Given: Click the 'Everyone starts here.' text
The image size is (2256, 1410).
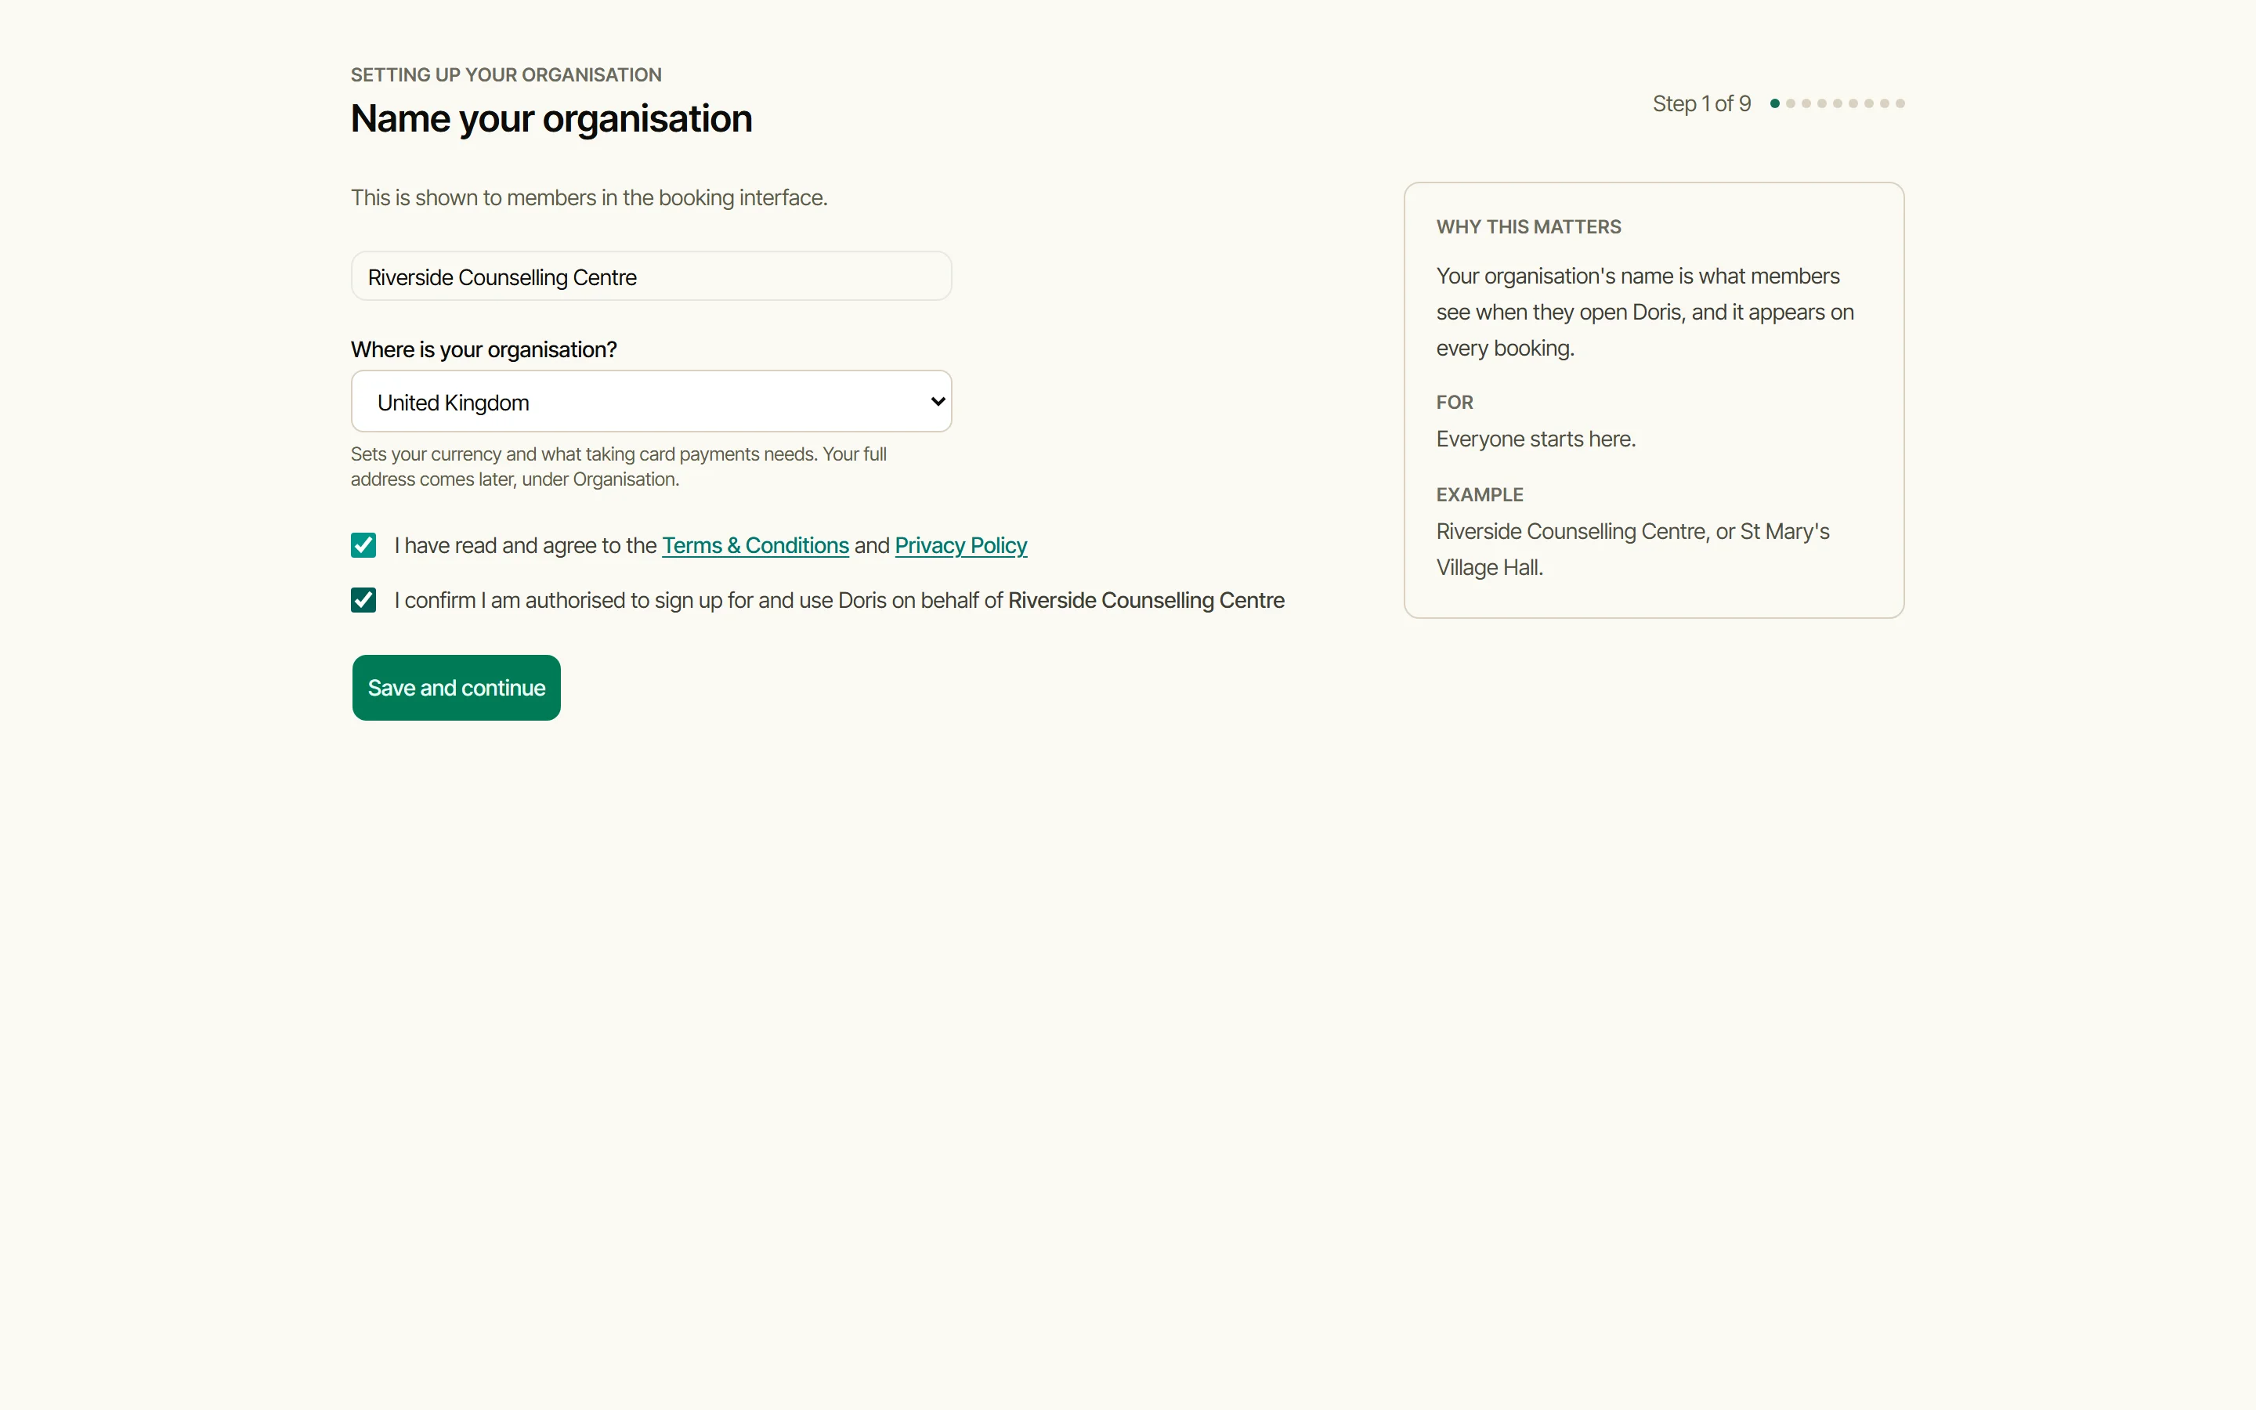Looking at the screenshot, I should tap(1535, 439).
